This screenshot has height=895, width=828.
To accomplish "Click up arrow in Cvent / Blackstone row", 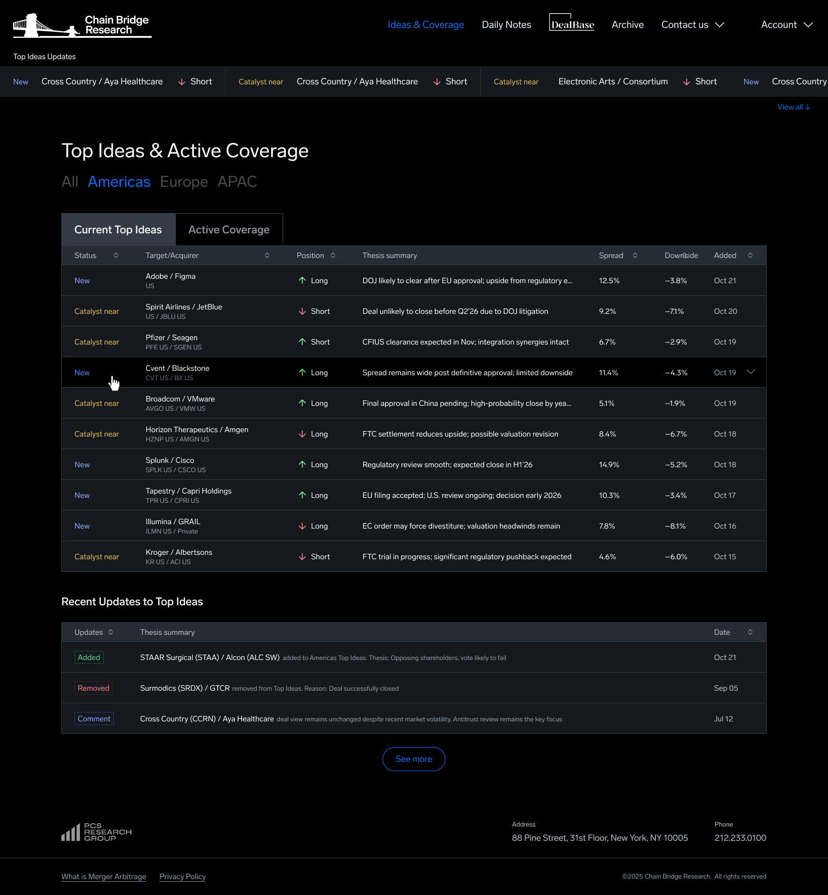I will click(302, 372).
